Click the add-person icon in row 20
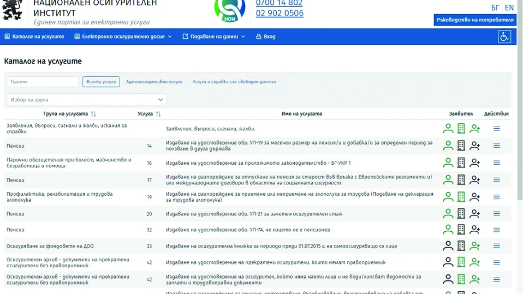Viewport: 523px width, 294px height. pyautogui.click(x=474, y=214)
